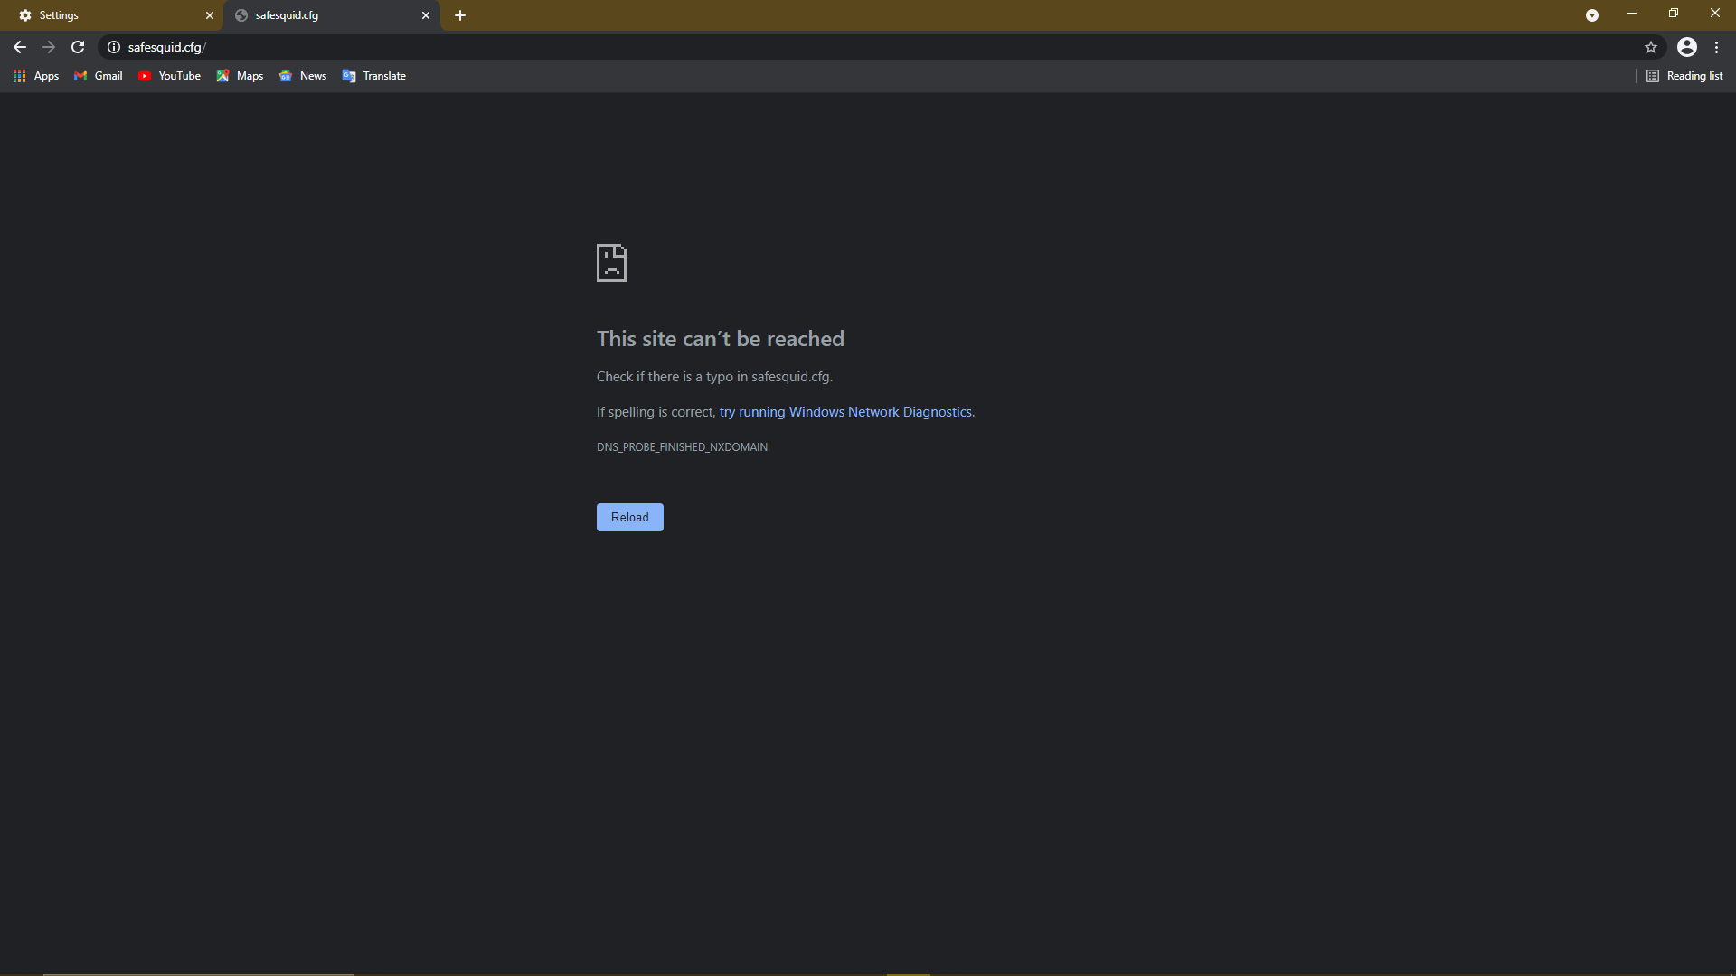This screenshot has width=1736, height=976.
Task: Open the profile avatar menu
Action: click(x=1687, y=47)
